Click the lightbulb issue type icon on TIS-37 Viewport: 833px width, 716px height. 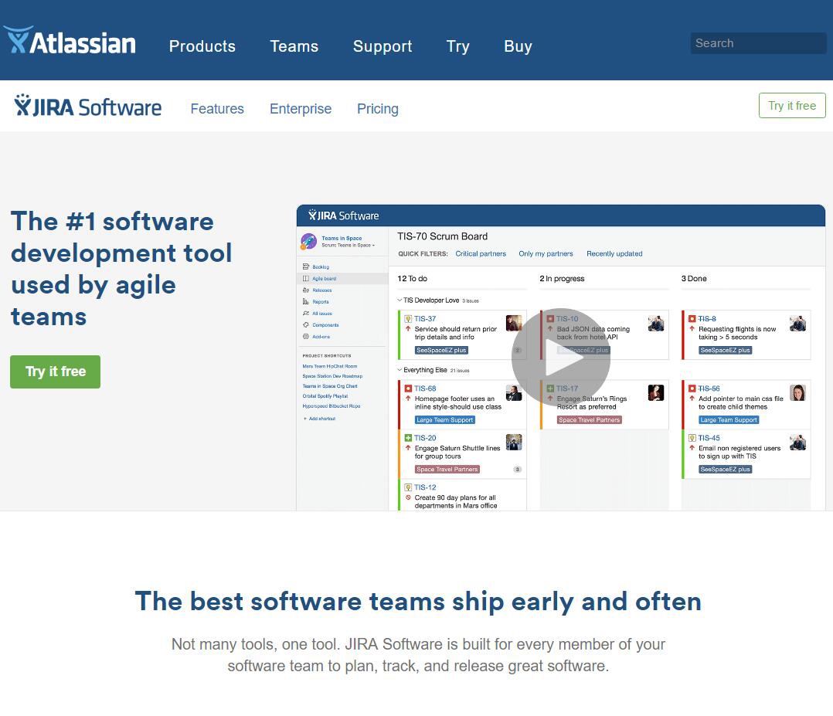click(x=408, y=319)
